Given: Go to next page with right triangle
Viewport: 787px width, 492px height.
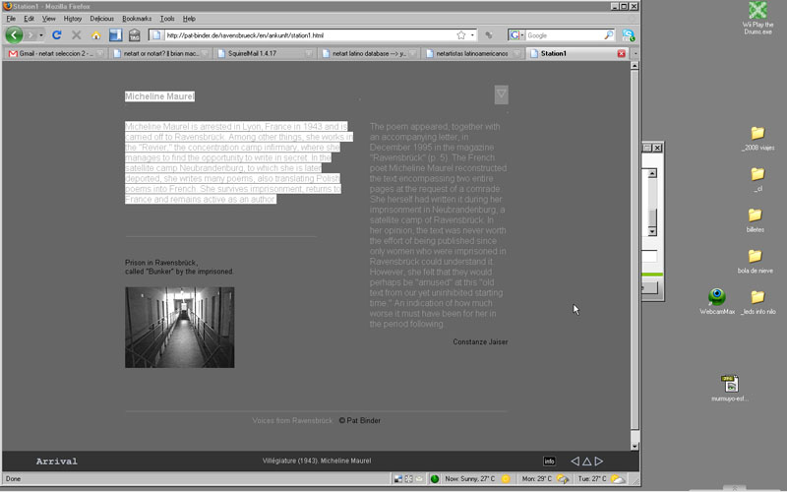Looking at the screenshot, I should click(x=598, y=461).
